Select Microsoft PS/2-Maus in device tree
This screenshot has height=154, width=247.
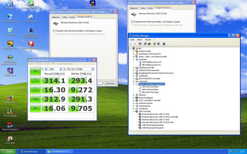coord(150,92)
